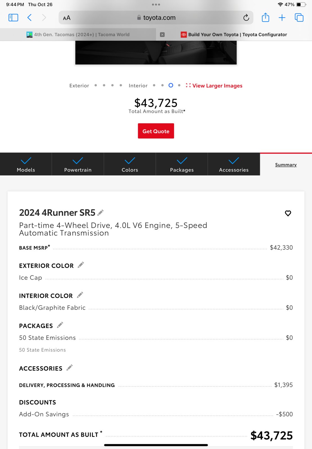The height and width of the screenshot is (449, 312).
Task: Reload the toyota.com page
Action: click(246, 18)
